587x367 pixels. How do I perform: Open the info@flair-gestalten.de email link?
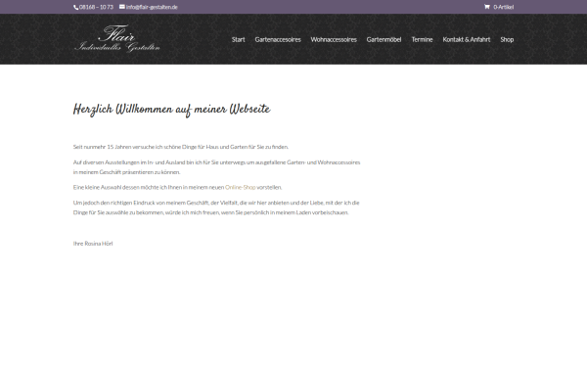point(152,7)
